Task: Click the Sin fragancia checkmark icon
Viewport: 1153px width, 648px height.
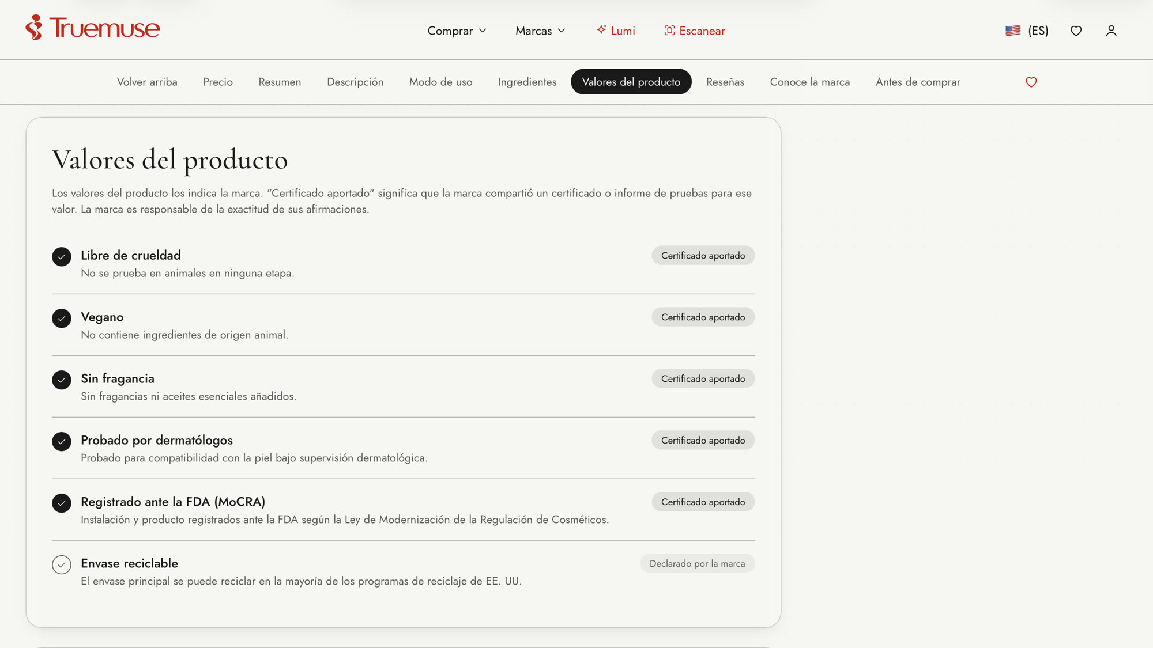Action: (62, 380)
